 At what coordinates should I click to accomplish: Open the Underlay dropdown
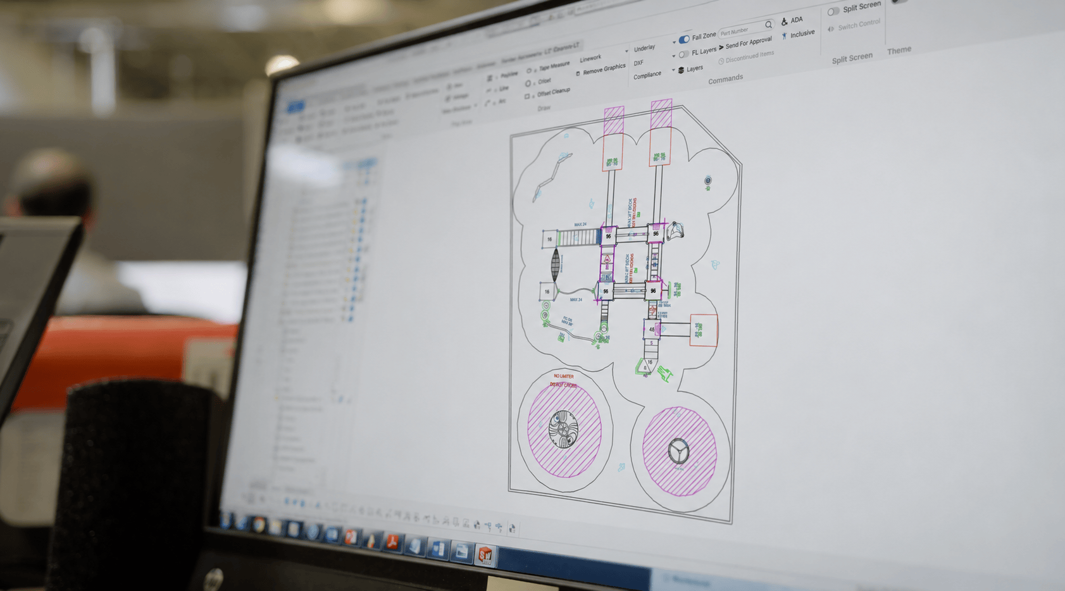click(645, 48)
